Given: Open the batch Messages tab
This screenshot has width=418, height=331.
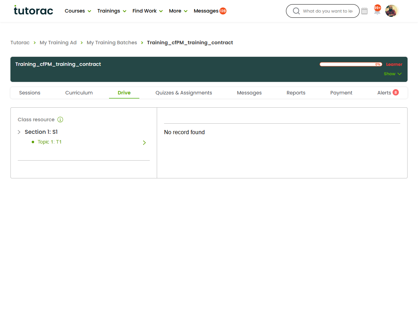Looking at the screenshot, I should (x=249, y=93).
